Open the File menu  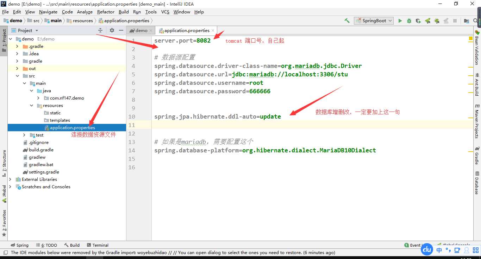5,12
